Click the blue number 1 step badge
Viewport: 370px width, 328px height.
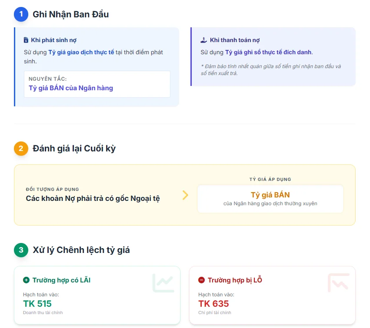[x=21, y=14]
